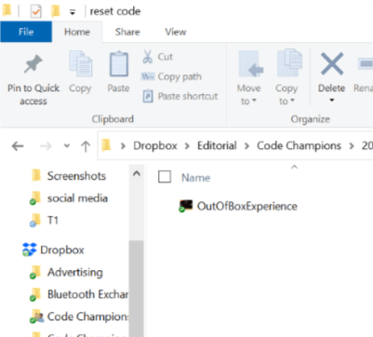
Task: Switch to the View ribbon tab
Action: coord(176,32)
